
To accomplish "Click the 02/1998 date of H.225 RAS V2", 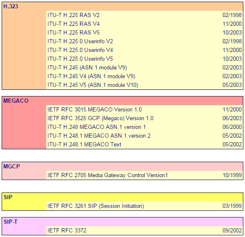I will coord(232,15).
